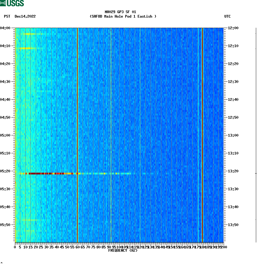Click the Dec14,2022 date text

[25, 17]
